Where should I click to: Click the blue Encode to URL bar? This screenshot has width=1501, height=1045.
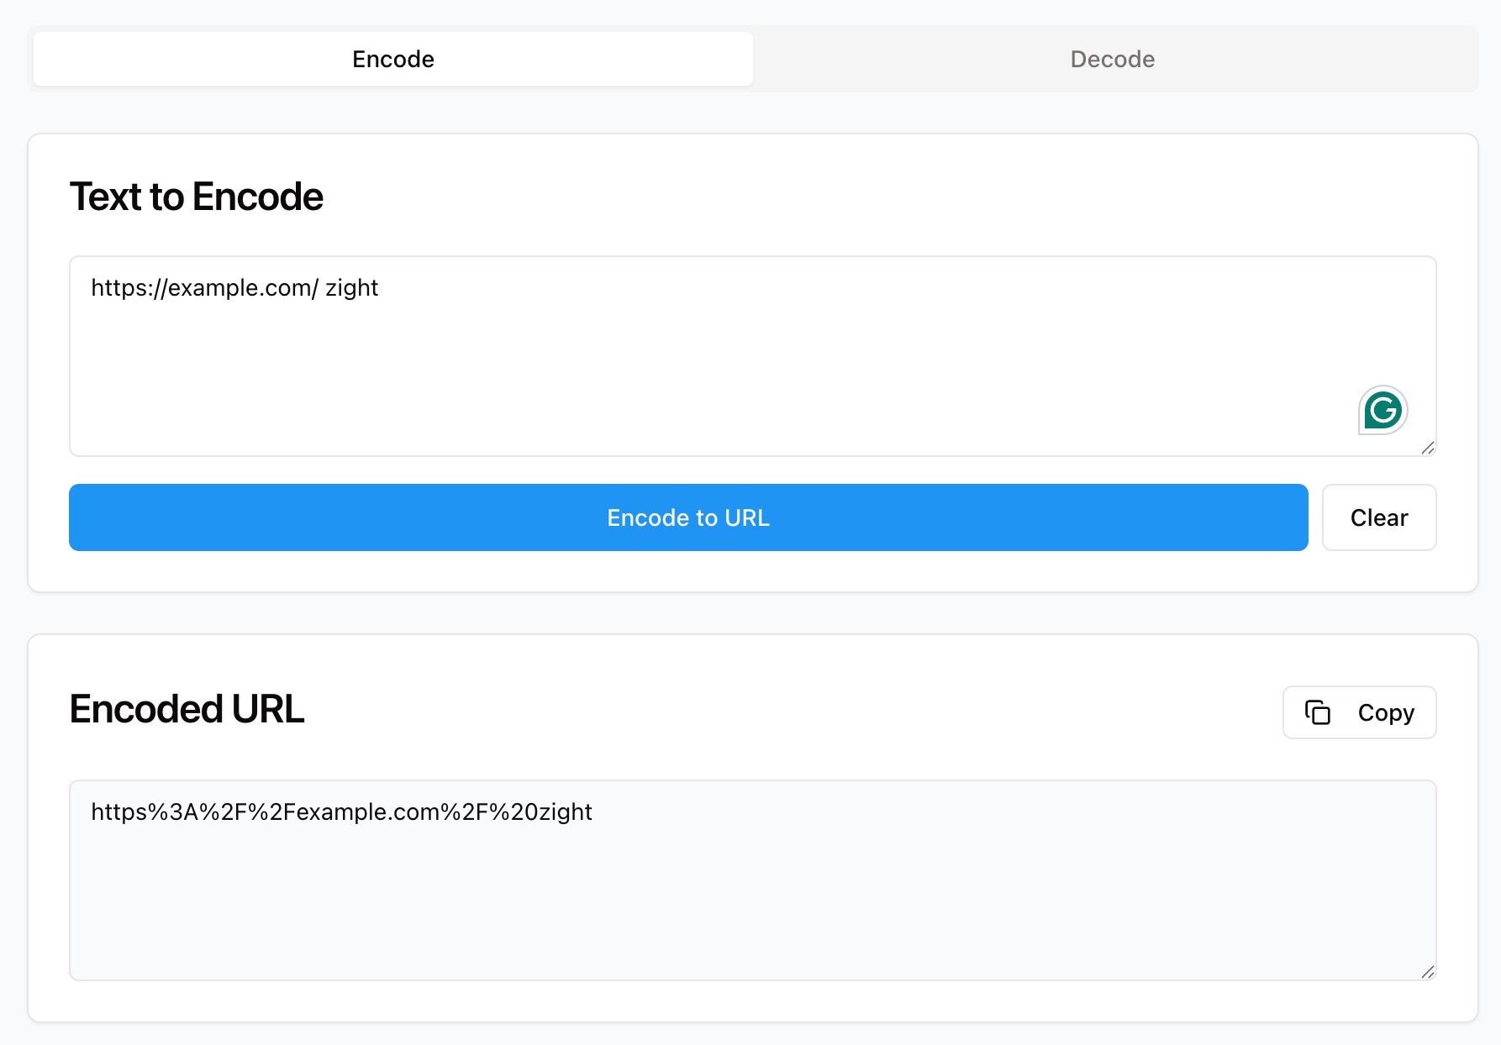(688, 517)
